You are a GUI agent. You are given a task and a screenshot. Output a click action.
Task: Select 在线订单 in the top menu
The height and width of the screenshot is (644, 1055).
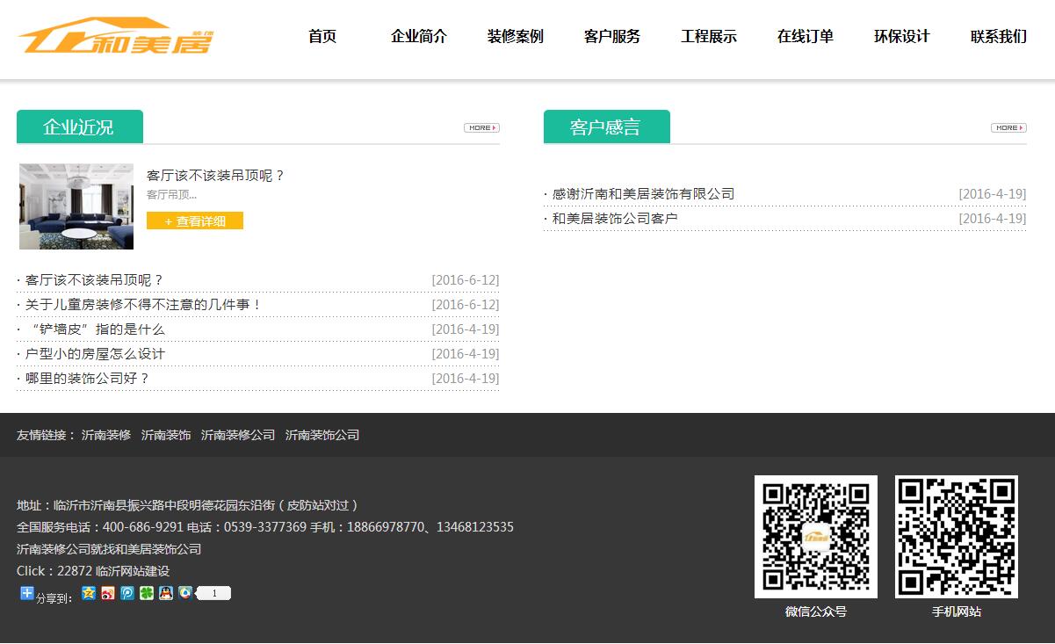806,37
